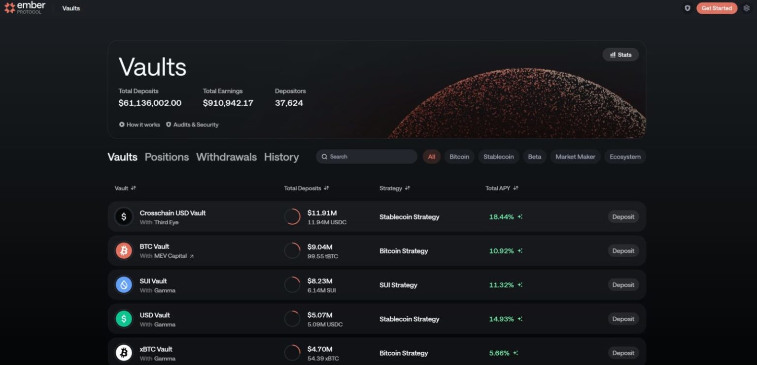Screen dimensions: 757x365
Task: Click the Crosschain USD Vault dollar icon
Action: pyautogui.click(x=124, y=217)
